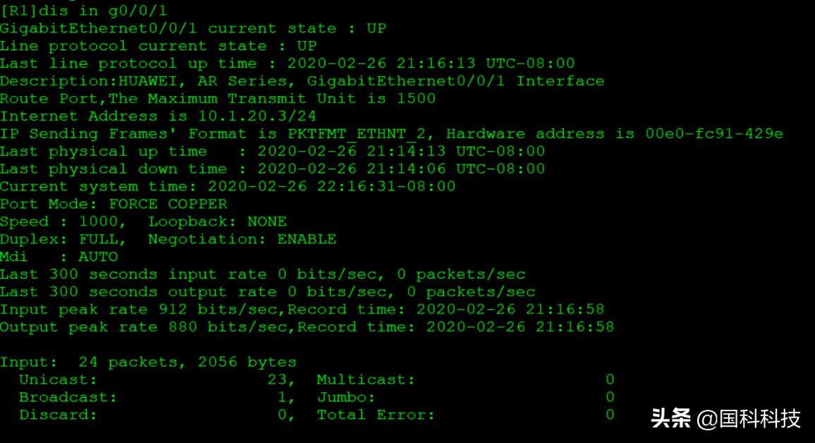Click the input peak rate 912 value
The image size is (815, 443).
click(x=172, y=310)
